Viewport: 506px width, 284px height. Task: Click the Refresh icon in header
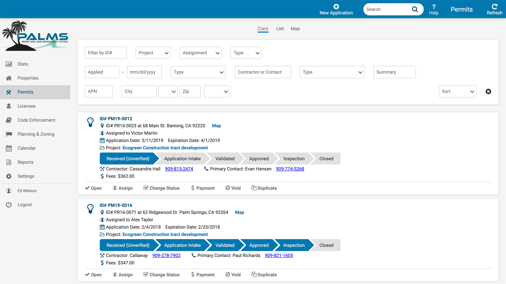494,7
